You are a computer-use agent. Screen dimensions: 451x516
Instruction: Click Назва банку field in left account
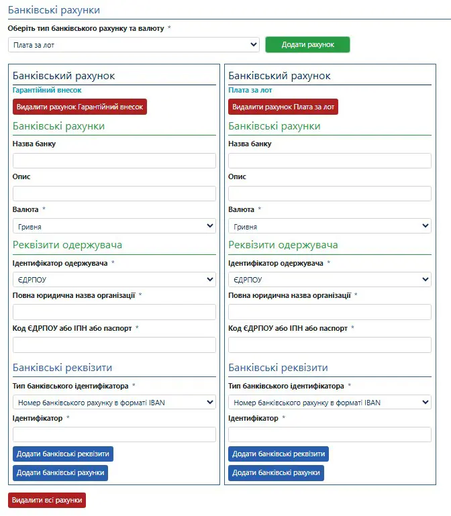[114, 161]
